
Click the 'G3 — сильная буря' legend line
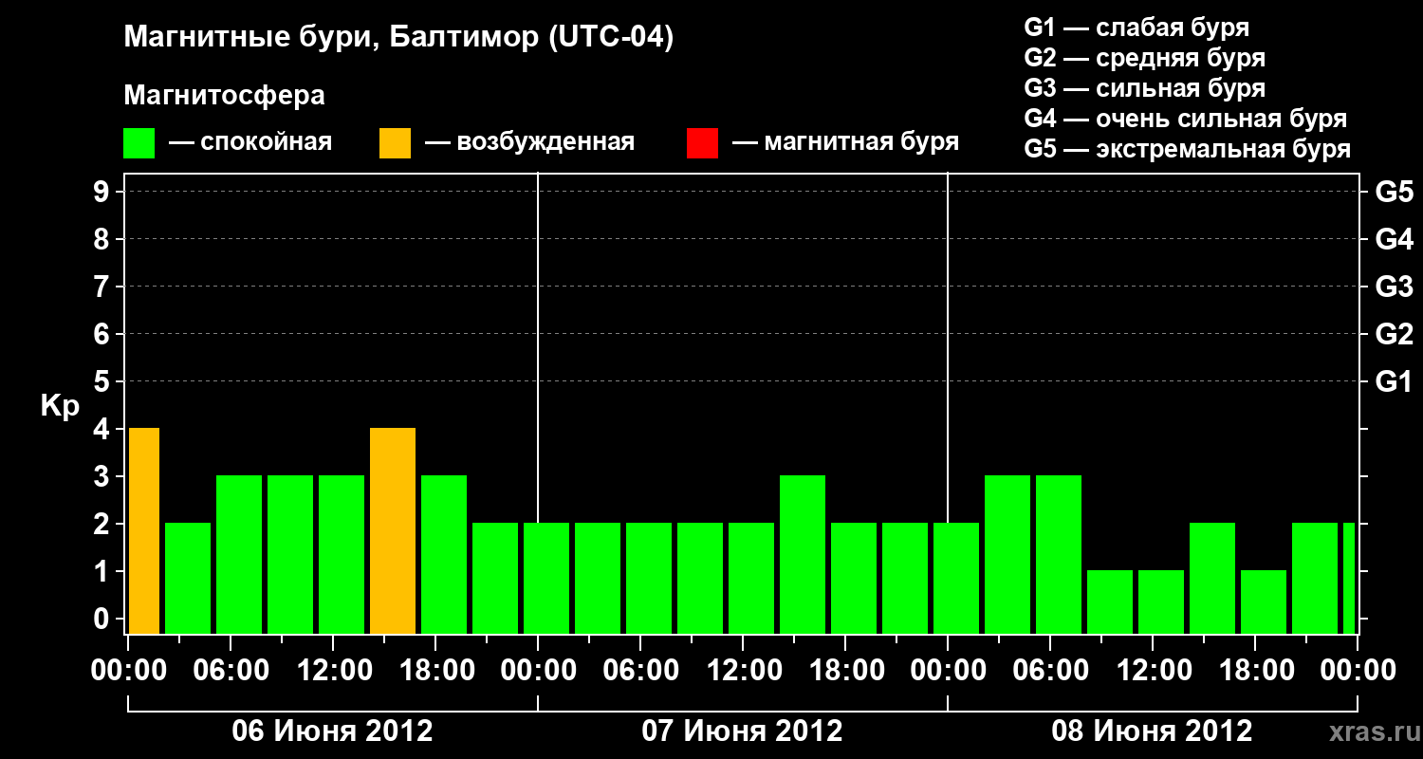[1144, 88]
